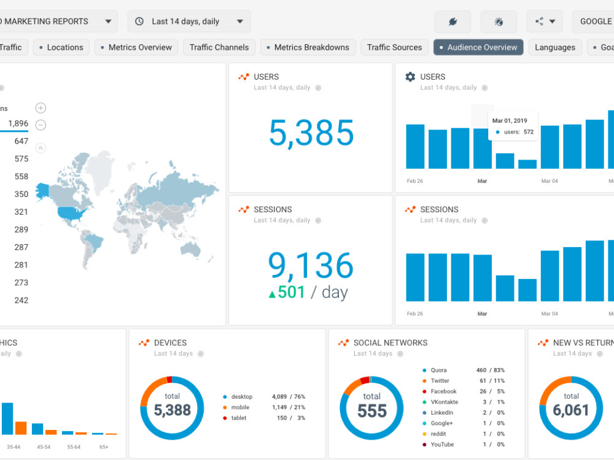
Task: Click the trend icon on Social Networks widget
Action: (x=343, y=343)
